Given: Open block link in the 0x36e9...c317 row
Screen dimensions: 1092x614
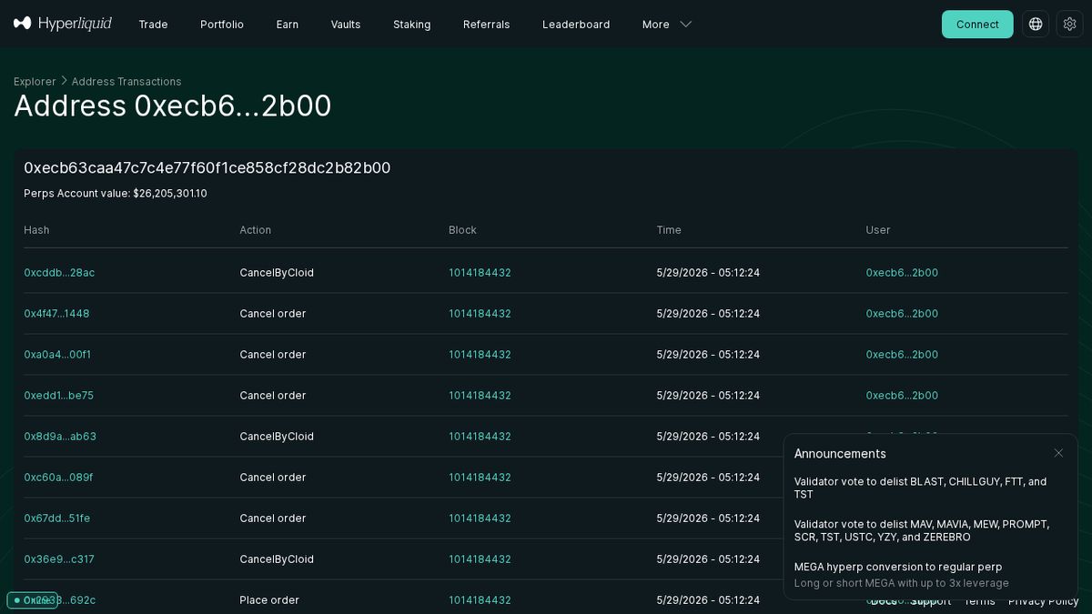Looking at the screenshot, I should point(480,559).
